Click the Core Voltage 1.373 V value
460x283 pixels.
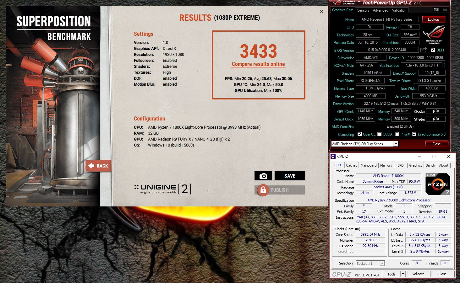tap(410, 193)
